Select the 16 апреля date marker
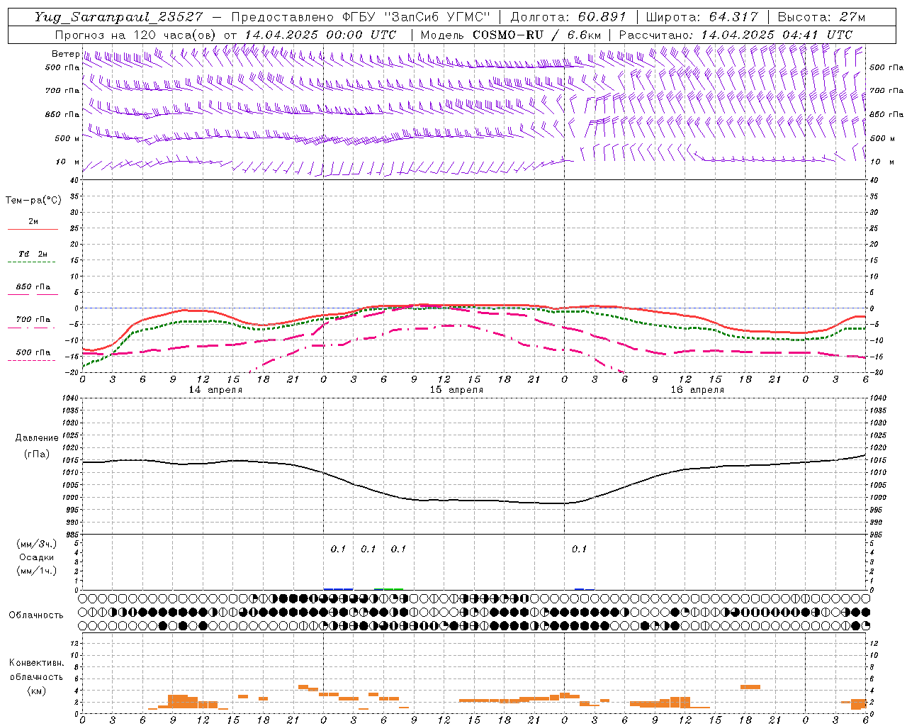The height and width of the screenshot is (726, 907). 697,390
